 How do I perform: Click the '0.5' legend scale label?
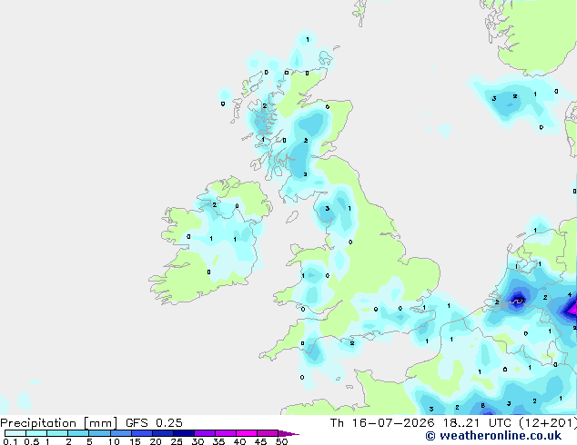(x=31, y=441)
